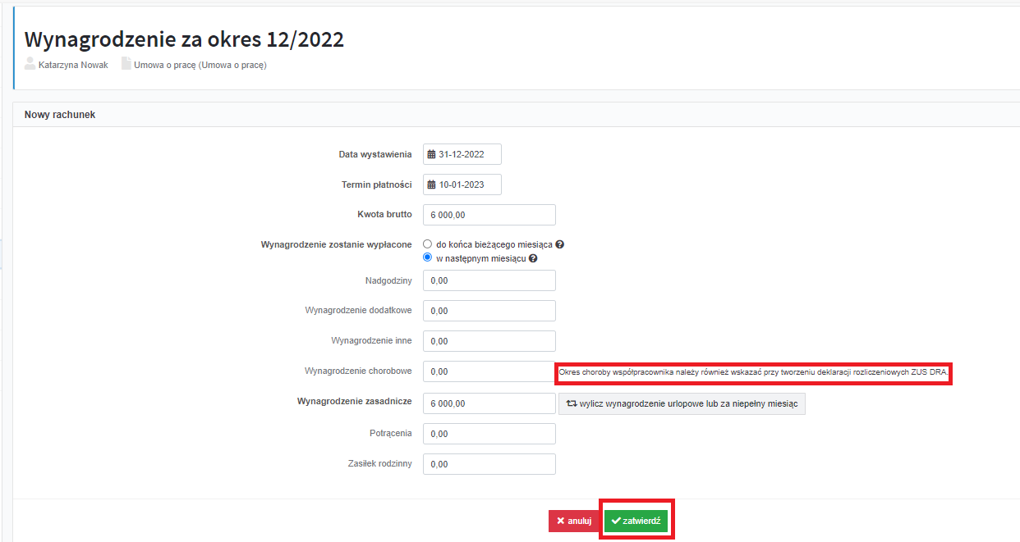Select 'w następnym miesiącu' radio option

coord(427,257)
